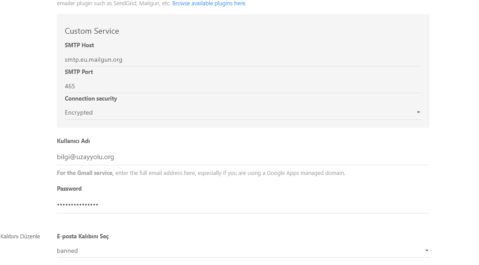Viewport: 479px width, 265px height.
Task: Select the Kalıbını Düzenle section title
Action: click(x=20, y=237)
